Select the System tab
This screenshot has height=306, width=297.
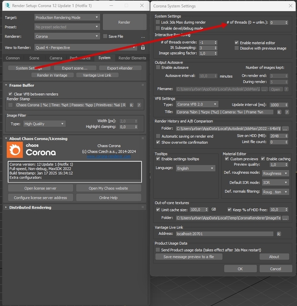(x=104, y=58)
